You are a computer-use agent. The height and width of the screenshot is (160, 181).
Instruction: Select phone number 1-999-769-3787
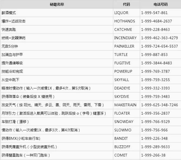(x=155, y=71)
